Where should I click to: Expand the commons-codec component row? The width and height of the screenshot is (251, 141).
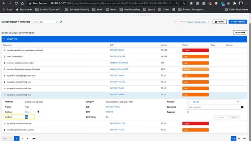5,63
